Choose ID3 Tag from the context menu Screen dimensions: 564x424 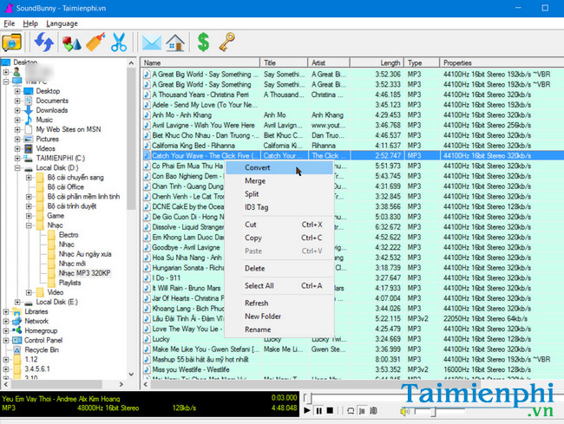click(x=279, y=207)
